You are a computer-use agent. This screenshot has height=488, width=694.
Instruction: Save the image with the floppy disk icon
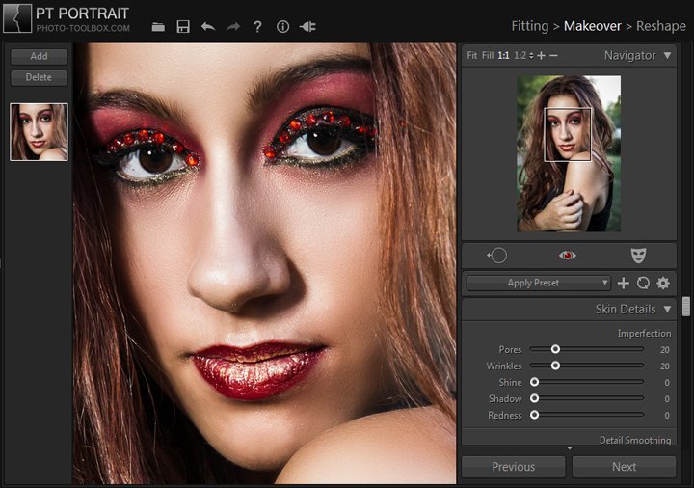coord(183,27)
